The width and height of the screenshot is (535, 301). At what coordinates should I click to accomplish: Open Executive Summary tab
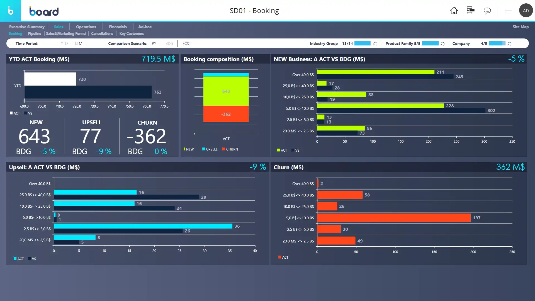click(27, 27)
